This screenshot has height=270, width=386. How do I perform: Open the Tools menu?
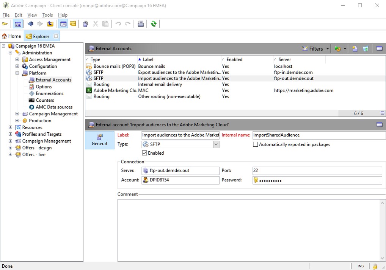[x=47, y=15]
